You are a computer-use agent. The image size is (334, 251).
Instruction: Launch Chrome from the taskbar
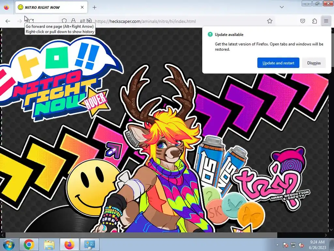pos(29,244)
